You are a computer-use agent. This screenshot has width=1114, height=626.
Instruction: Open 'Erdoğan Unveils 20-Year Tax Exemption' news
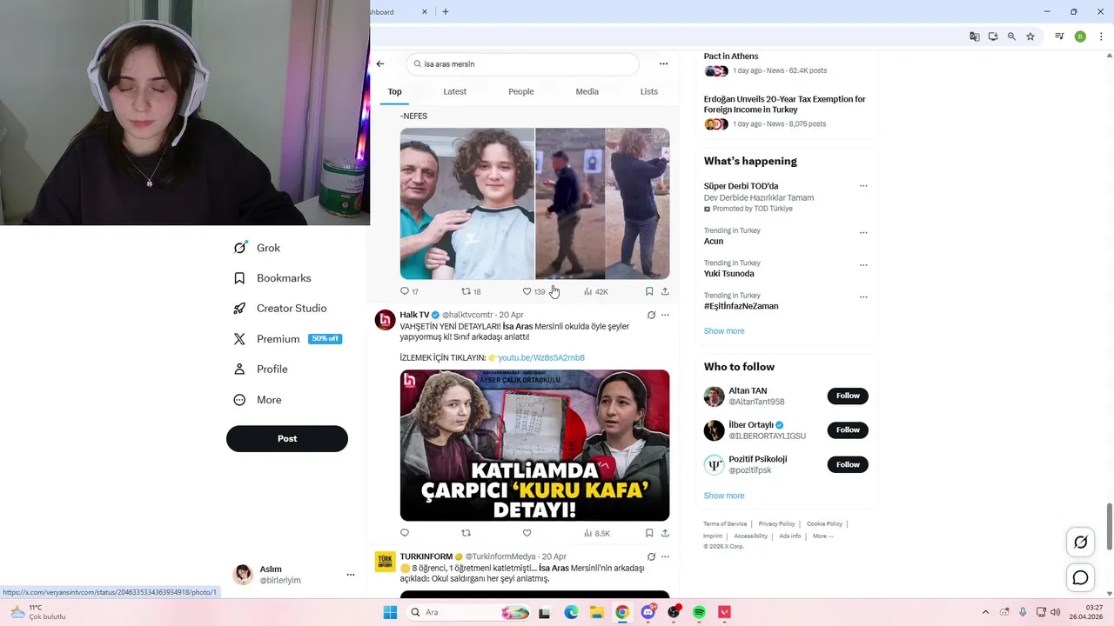pos(784,104)
